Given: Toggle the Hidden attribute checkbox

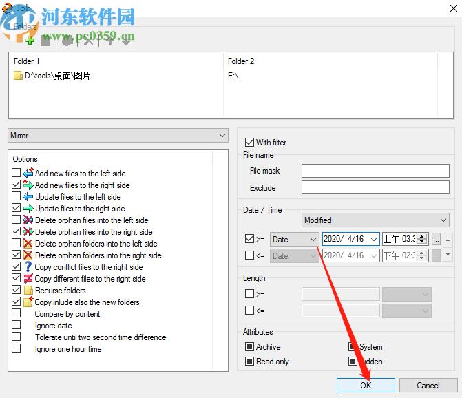Looking at the screenshot, I should tap(353, 361).
